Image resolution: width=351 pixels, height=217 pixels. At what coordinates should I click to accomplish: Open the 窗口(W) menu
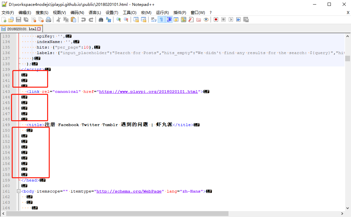[x=198, y=13]
